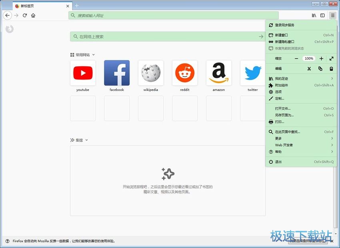Open 选项 settings from the menu
Image resolution: width=340 pixels, height=248 pixels.
pyautogui.click(x=301, y=92)
